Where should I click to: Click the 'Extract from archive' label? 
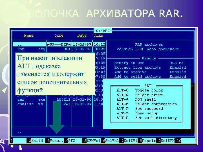(138, 68)
